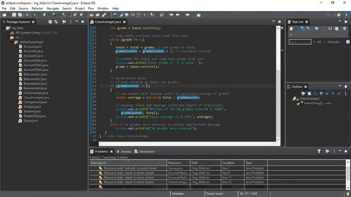Select Comparison.java in Package Explorer

tap(35, 102)
